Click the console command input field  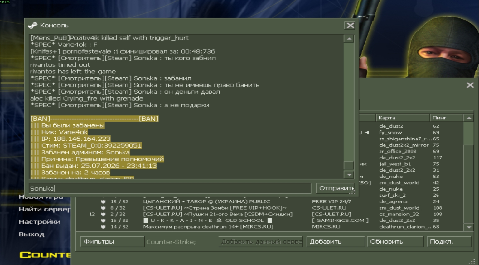170,188
